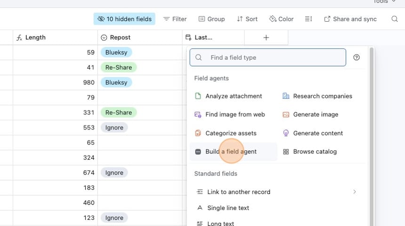The width and height of the screenshot is (405, 226).
Task: Click Build a field agent
Action: tap(231, 152)
